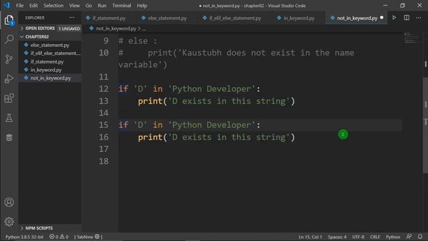Change Python language mode
The height and width of the screenshot is (241, 428).
pyautogui.click(x=393, y=237)
